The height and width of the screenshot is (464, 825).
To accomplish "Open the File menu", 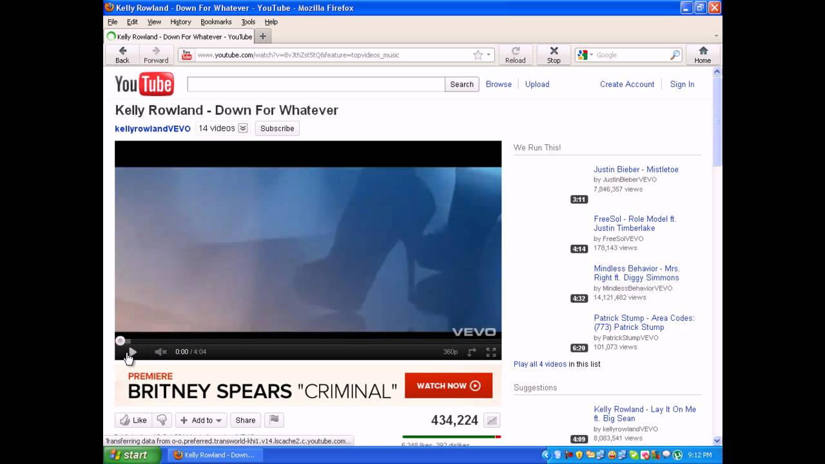I will (113, 22).
